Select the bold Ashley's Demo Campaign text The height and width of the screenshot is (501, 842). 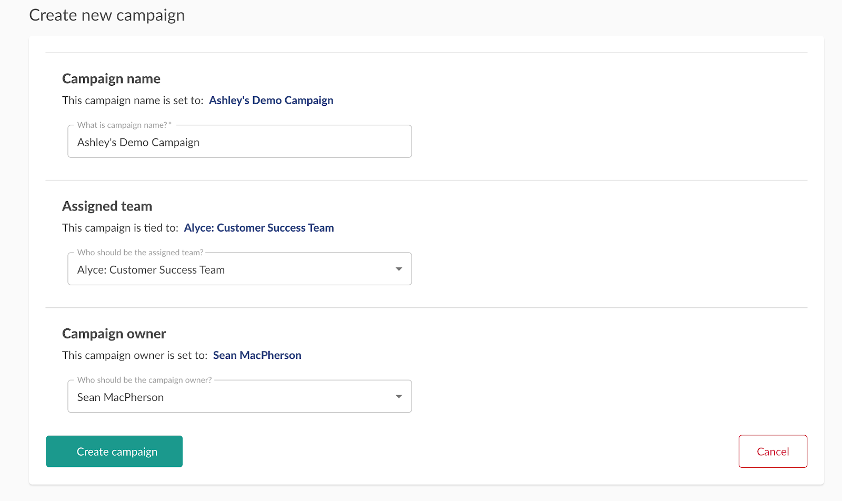271,101
